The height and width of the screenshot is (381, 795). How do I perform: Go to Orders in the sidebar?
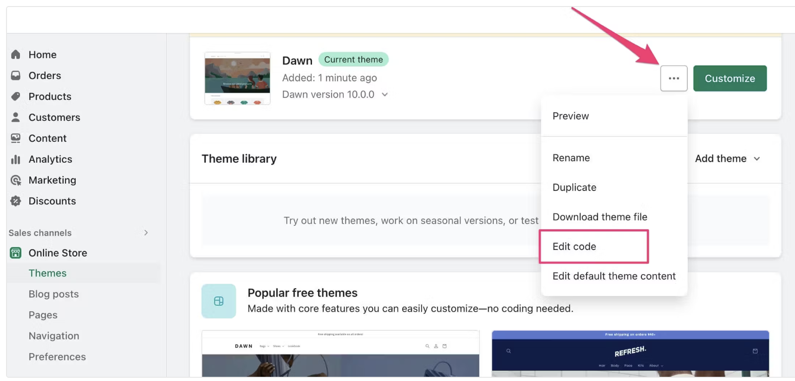coord(45,75)
